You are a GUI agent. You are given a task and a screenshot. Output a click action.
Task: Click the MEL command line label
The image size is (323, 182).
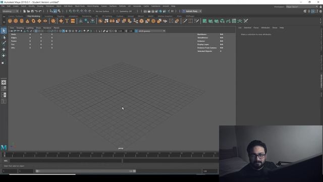point(6,161)
